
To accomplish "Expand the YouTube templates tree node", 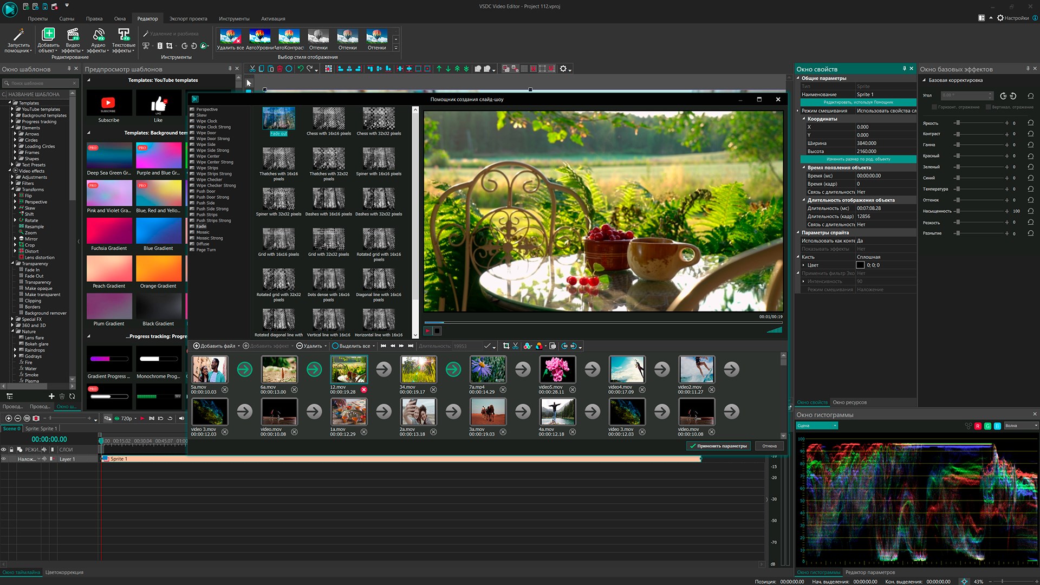I will pos(12,109).
